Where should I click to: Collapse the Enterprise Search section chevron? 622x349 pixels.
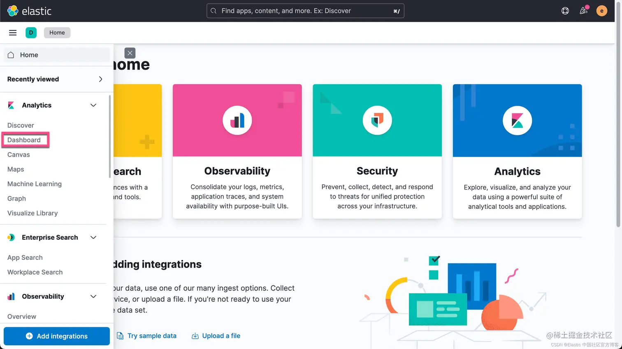(93, 237)
